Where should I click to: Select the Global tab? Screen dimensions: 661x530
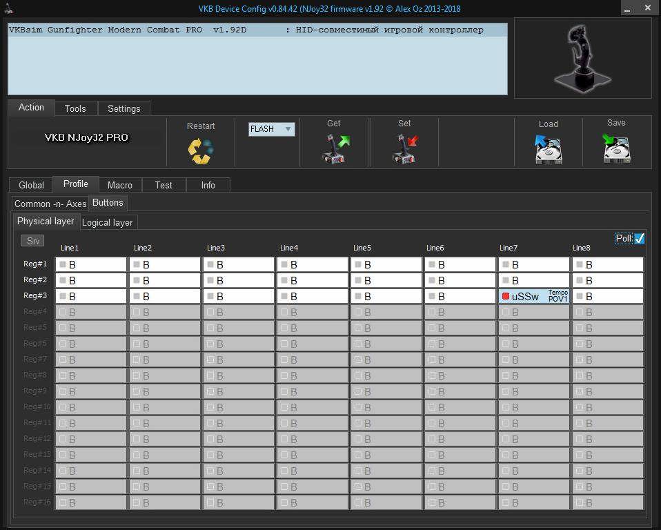(31, 185)
